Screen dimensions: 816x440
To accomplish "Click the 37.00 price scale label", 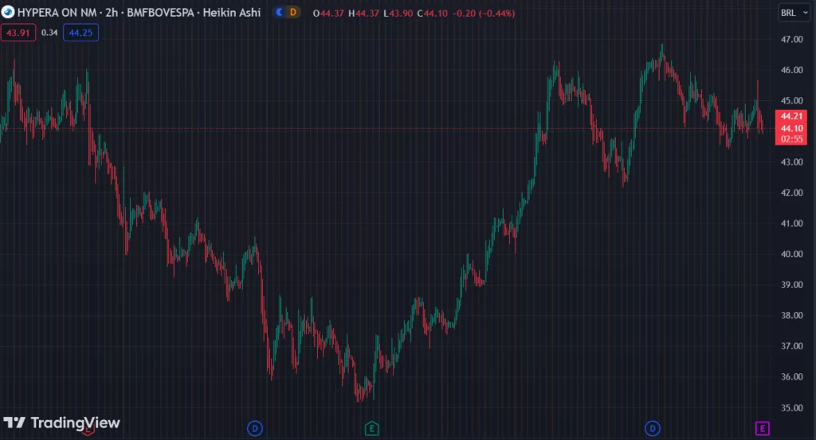I will [791, 346].
